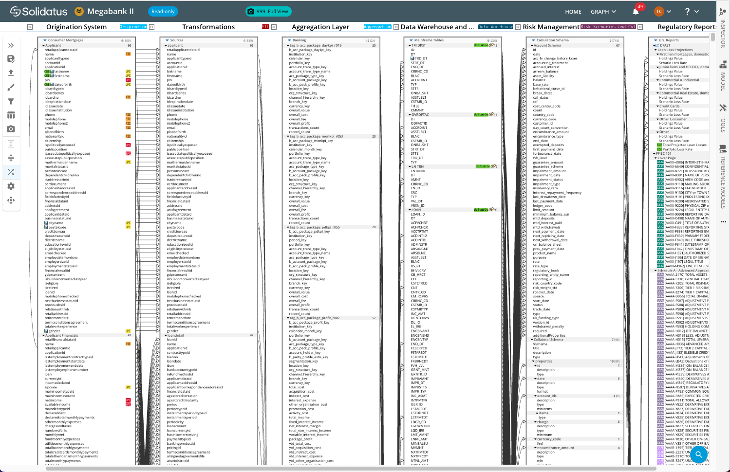Select the paintbrush display-rules icon
This screenshot has width=730, height=472.
[x=11, y=88]
